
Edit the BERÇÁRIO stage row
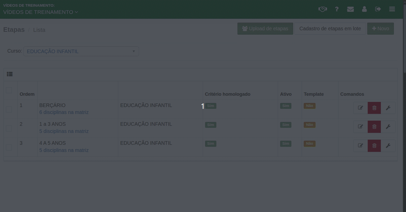click(360, 108)
